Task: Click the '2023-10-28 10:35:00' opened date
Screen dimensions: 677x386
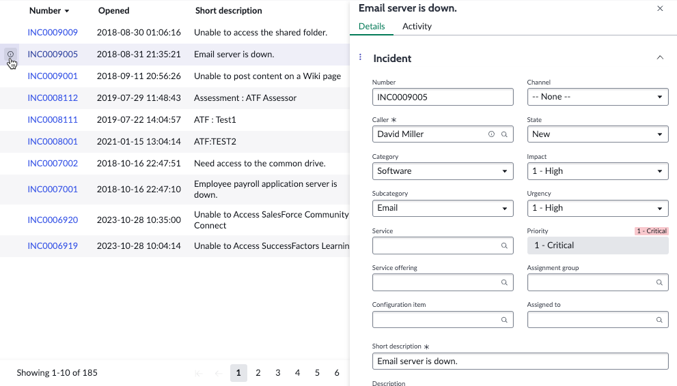Action: (139, 220)
